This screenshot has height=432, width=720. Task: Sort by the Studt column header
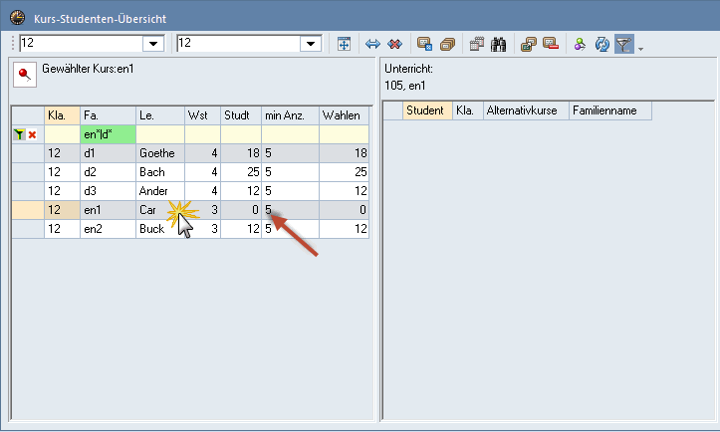pyautogui.click(x=241, y=115)
